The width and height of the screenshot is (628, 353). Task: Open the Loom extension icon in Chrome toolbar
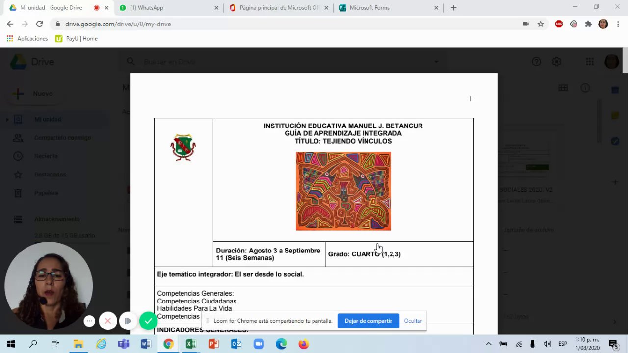click(x=574, y=24)
